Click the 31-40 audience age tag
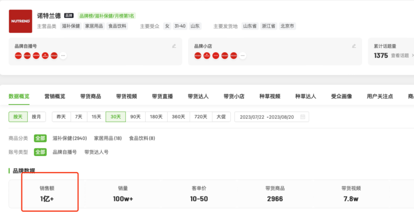 [180, 26]
